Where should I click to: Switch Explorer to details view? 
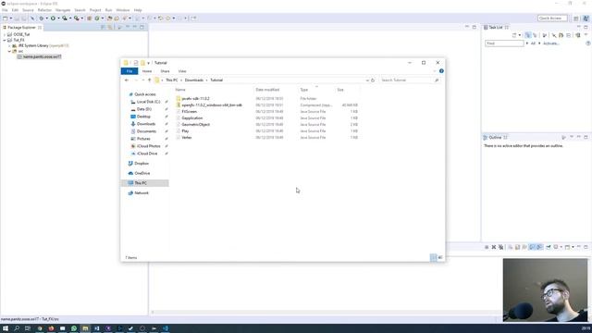coord(434,257)
